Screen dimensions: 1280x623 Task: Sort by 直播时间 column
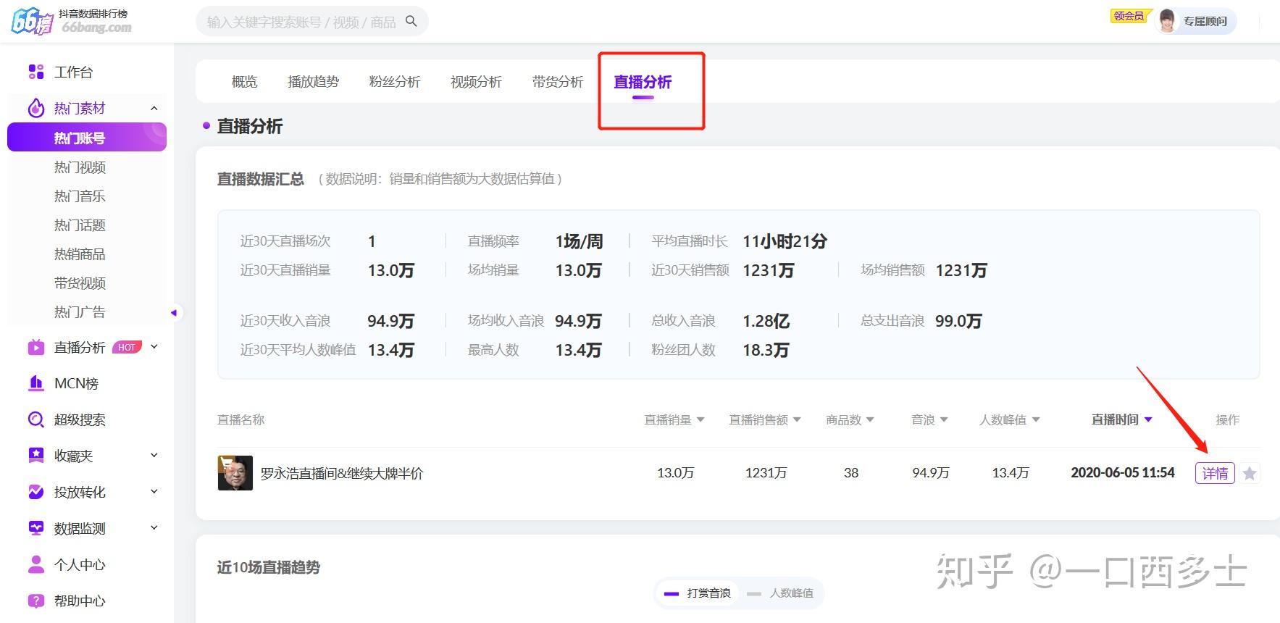click(x=1122, y=420)
